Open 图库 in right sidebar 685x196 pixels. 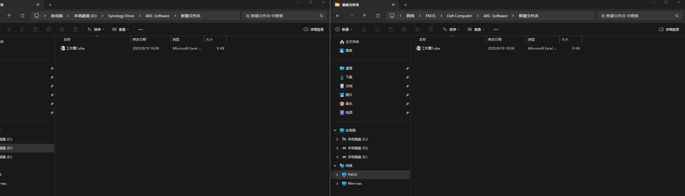[346, 50]
